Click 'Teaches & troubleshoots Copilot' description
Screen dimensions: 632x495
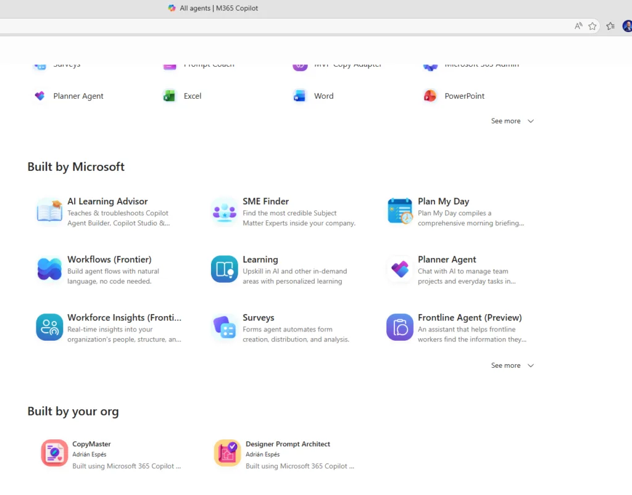click(118, 213)
